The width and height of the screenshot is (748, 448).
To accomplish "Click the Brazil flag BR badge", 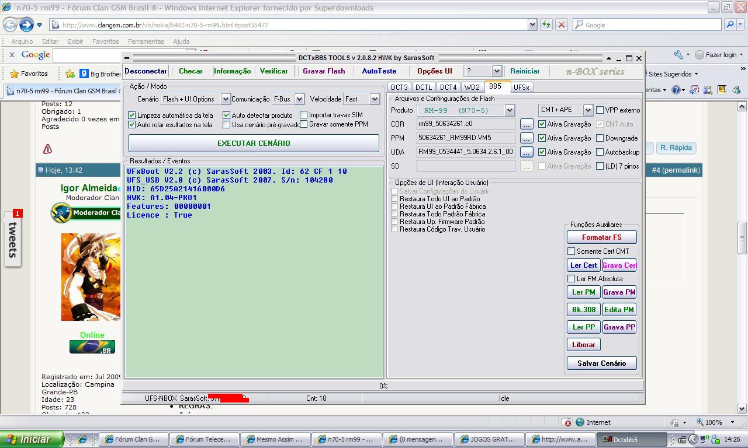I will (x=92, y=346).
